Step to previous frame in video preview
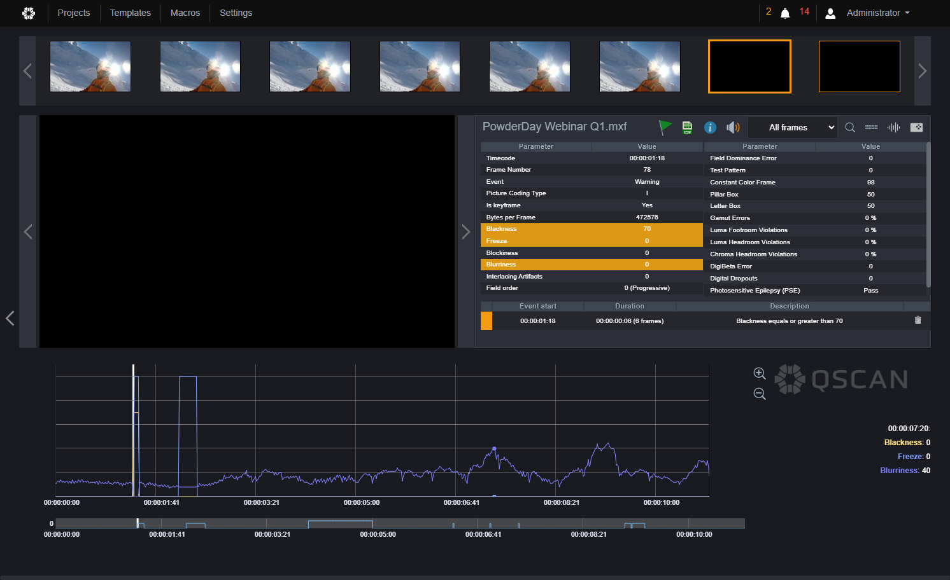Viewport: 950px width, 580px height. (x=28, y=231)
